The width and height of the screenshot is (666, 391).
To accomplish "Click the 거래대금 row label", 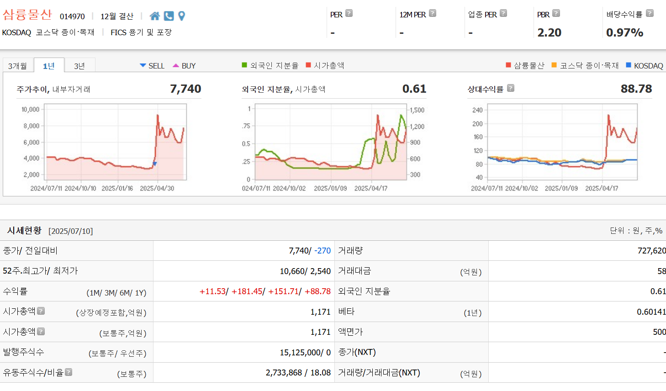I will [x=354, y=271].
